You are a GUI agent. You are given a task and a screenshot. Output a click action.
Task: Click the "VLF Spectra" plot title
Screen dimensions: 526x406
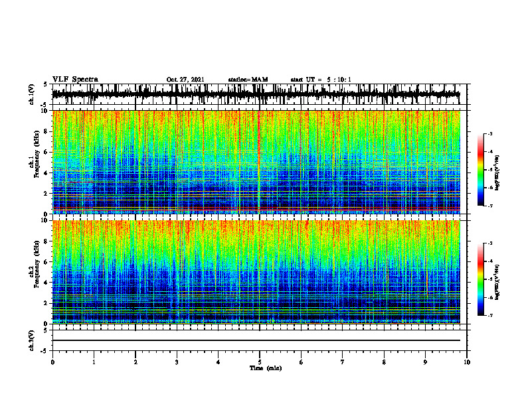[75, 80]
